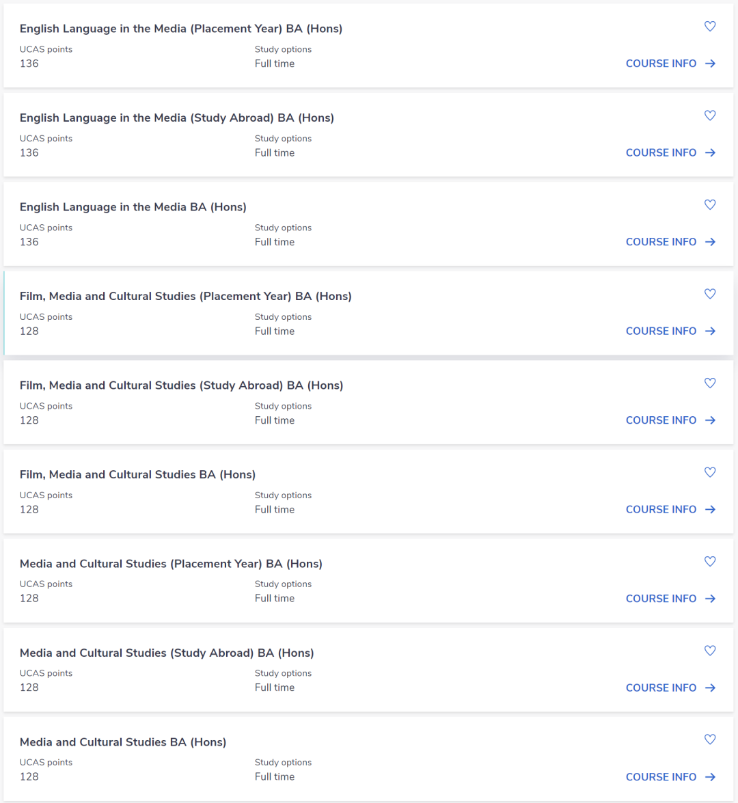Open Course Info for Media and Cultural Studies BA
This screenshot has height=803, width=738.
670,777
